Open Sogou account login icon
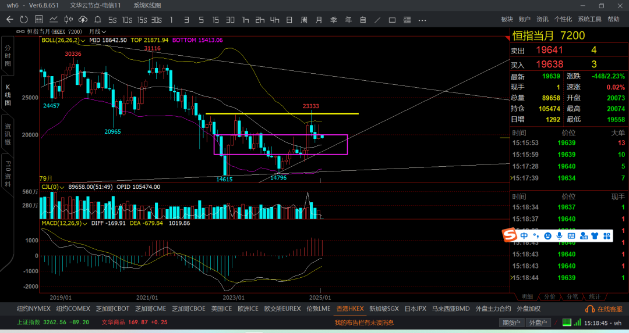This screenshot has height=333, width=629. [583, 236]
